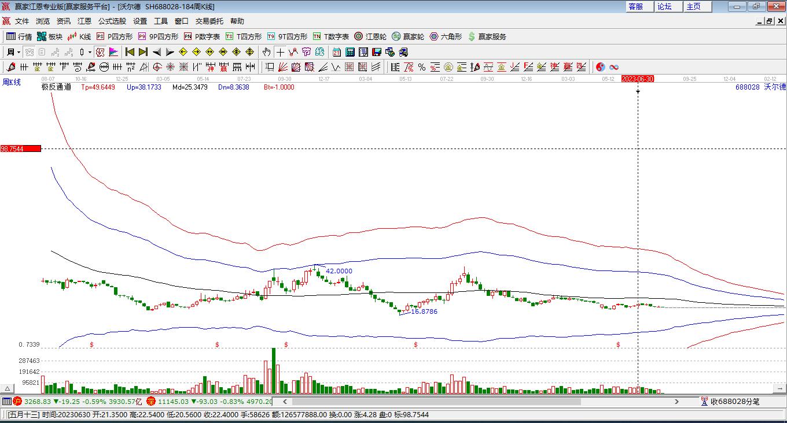Click the 主页 homepage button

pyautogui.click(x=697, y=6)
